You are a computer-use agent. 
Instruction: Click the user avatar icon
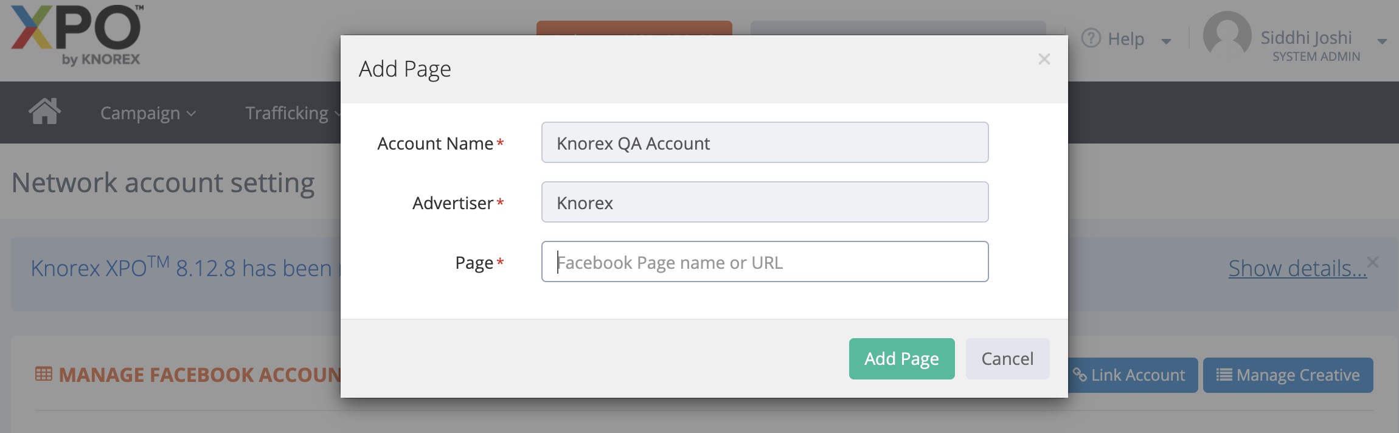(1227, 36)
